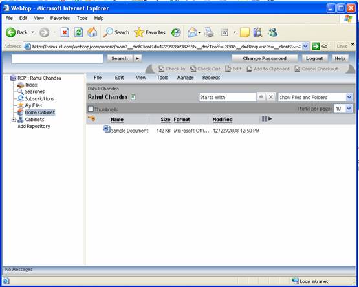Open the address bar URL dropdown arrow
This screenshot has width=359, height=287.
(305, 47)
